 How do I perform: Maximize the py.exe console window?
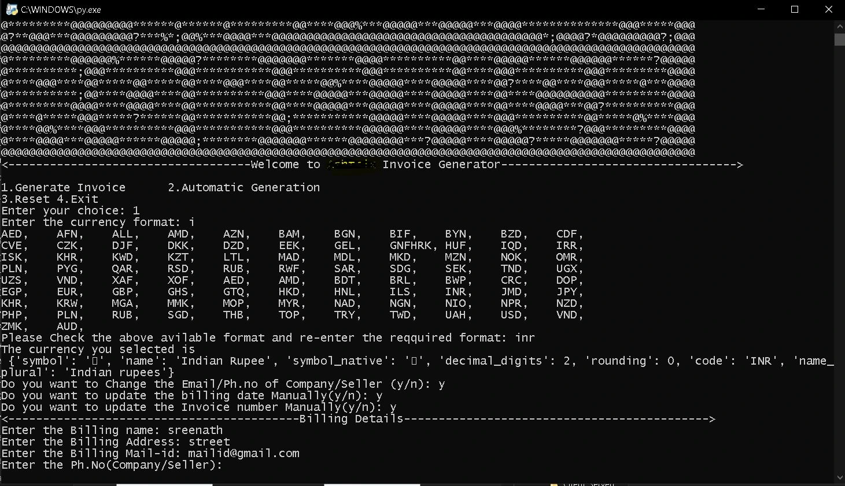[x=795, y=9]
